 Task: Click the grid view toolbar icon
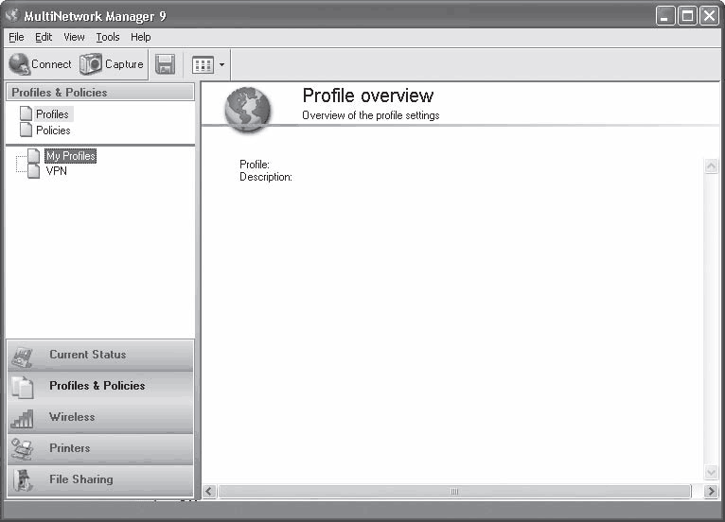(x=203, y=64)
